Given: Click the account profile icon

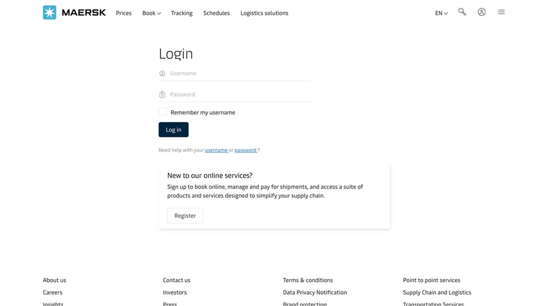Looking at the screenshot, I should click(482, 12).
